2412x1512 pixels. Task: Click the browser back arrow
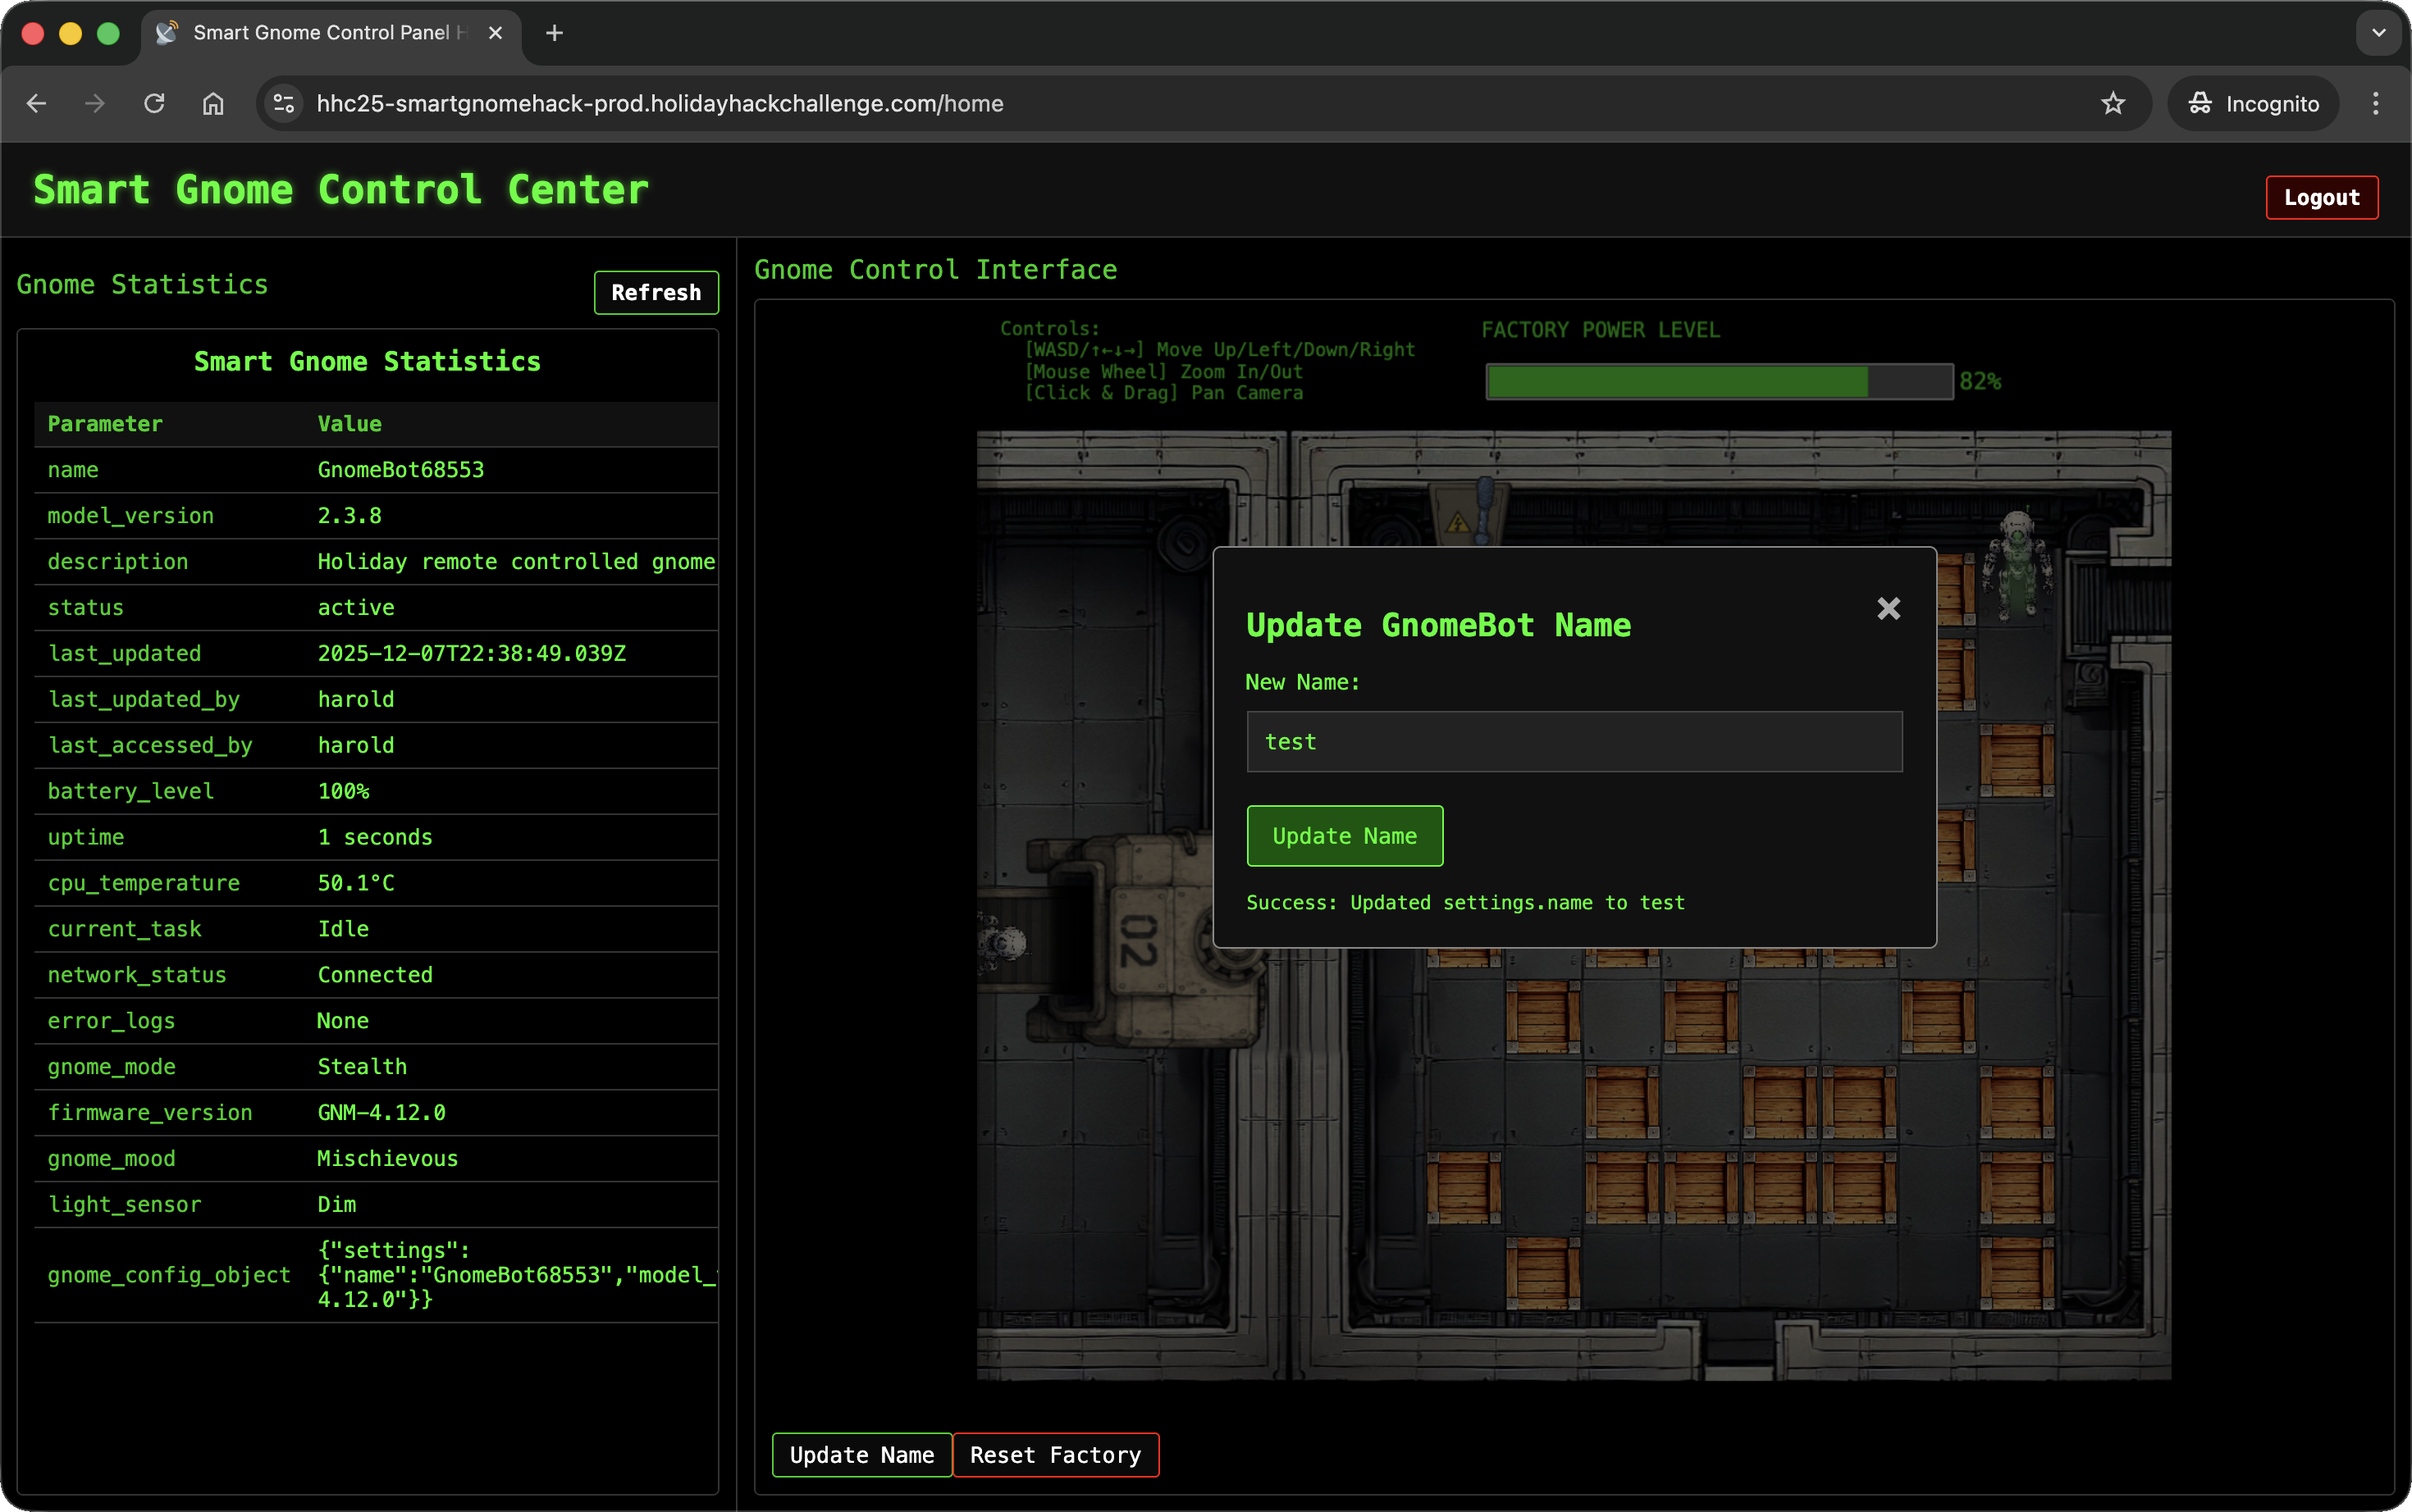(x=37, y=104)
